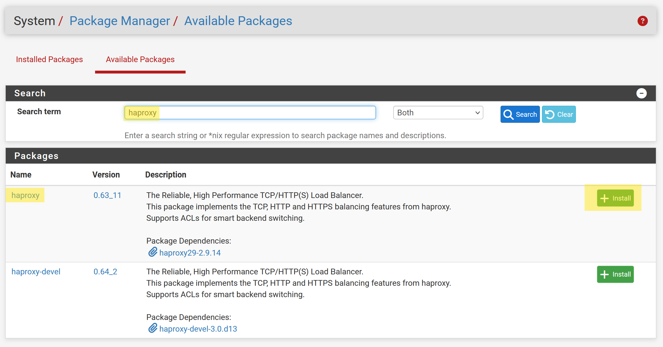Open the Available Packages breadcrumb link
663x347 pixels.
238,21
